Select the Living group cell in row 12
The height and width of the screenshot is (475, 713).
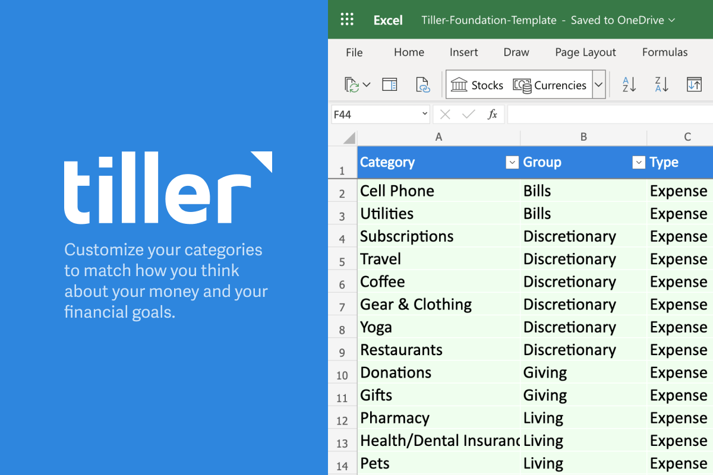pos(583,418)
